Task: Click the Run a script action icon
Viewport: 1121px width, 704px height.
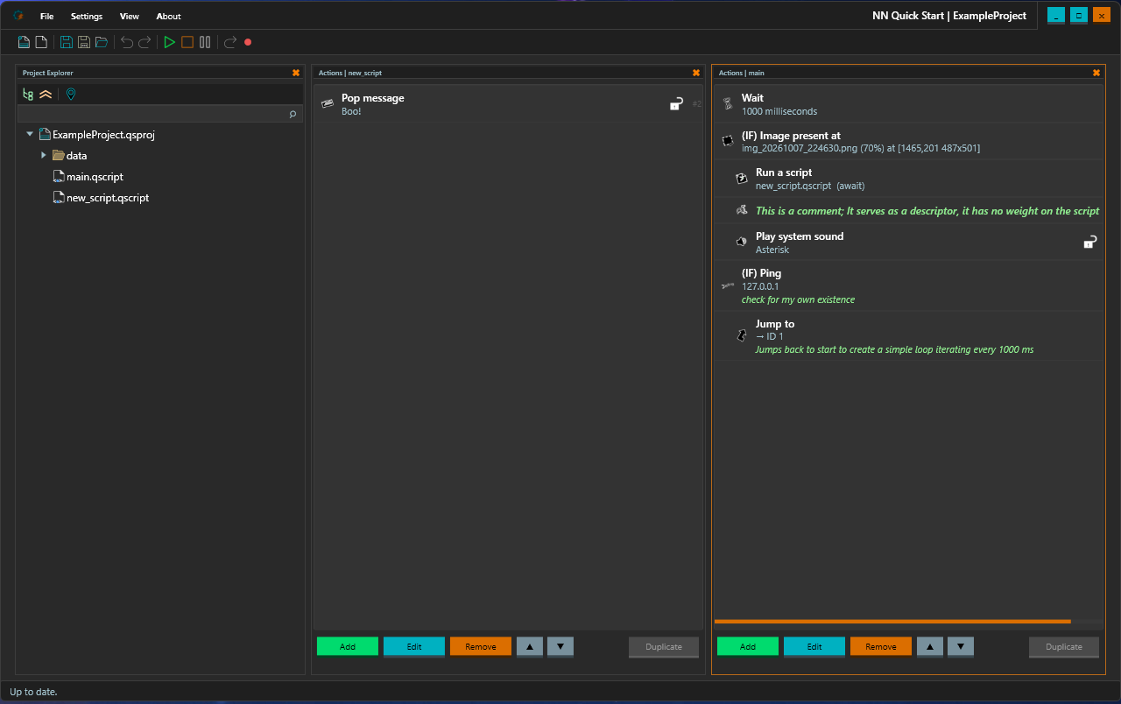Action: tap(742, 179)
